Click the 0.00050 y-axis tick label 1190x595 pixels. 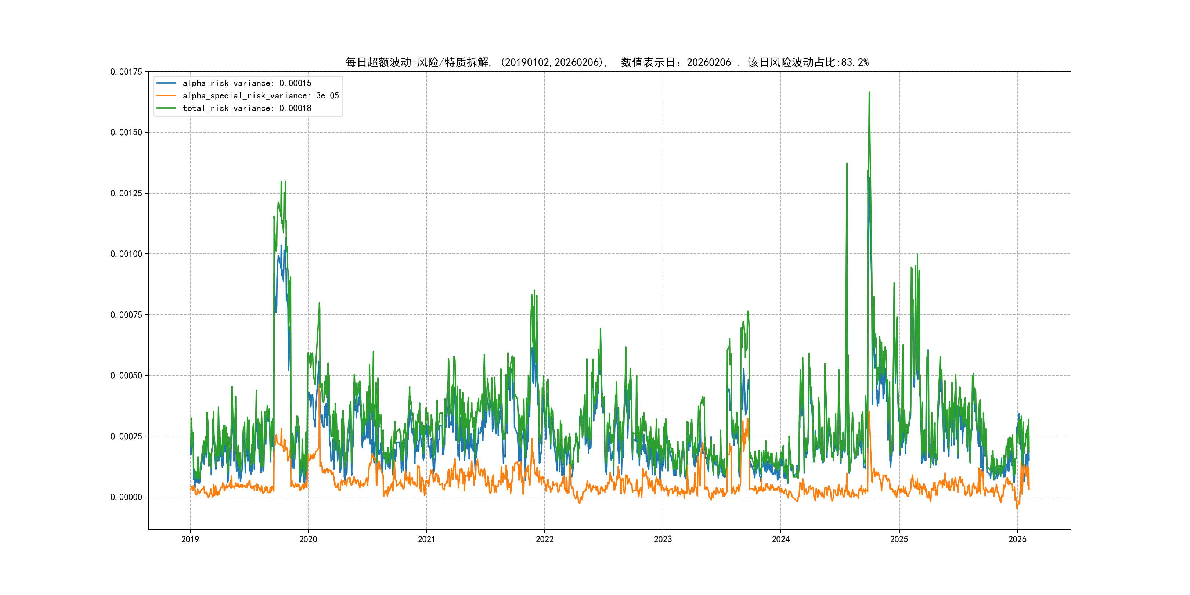(126, 376)
